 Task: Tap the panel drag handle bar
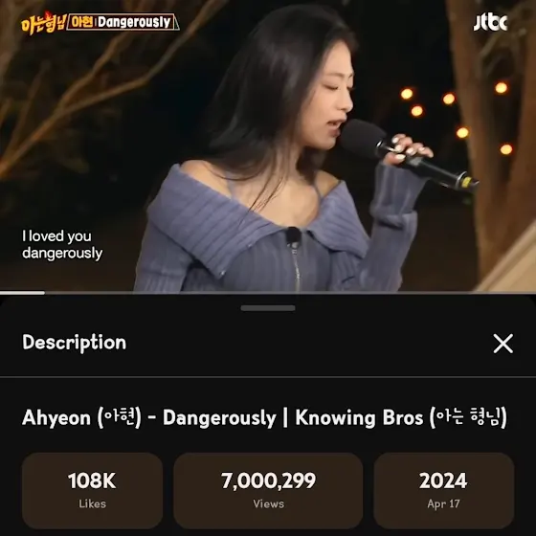click(268, 308)
